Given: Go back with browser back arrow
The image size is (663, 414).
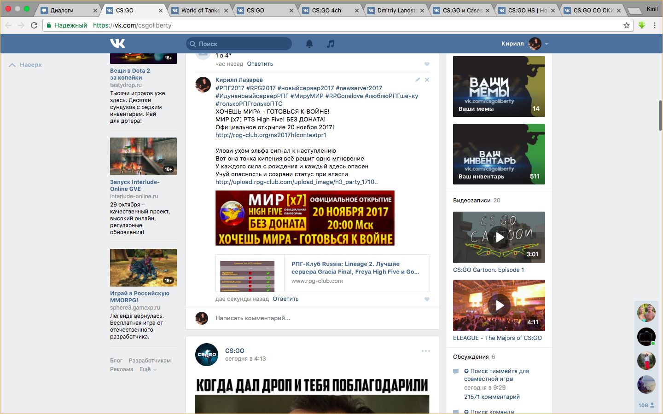Looking at the screenshot, I should [x=8, y=25].
